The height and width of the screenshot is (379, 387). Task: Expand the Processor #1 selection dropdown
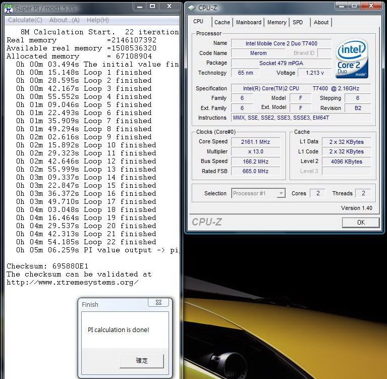click(281, 193)
